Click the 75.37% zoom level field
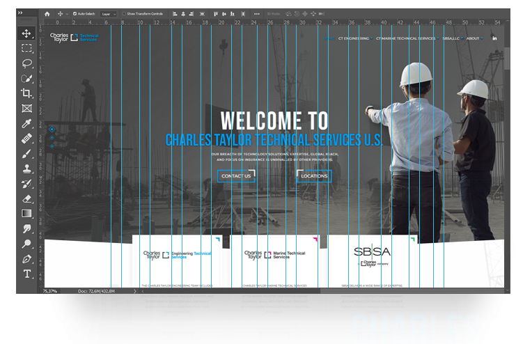The height and width of the screenshot is (344, 516). [x=50, y=291]
